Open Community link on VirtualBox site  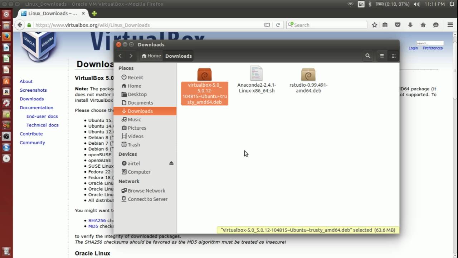(32, 143)
